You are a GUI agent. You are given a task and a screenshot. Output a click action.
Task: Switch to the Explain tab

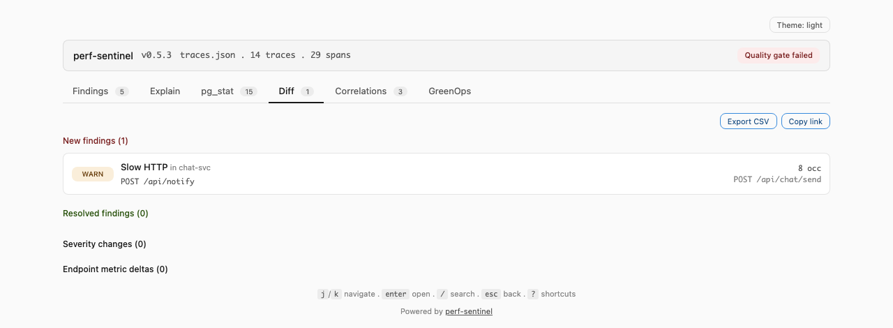pyautogui.click(x=165, y=91)
